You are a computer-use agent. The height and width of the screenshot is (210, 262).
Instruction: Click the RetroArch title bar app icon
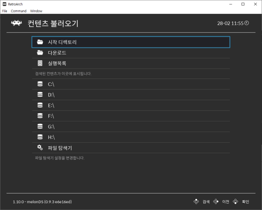4,4
